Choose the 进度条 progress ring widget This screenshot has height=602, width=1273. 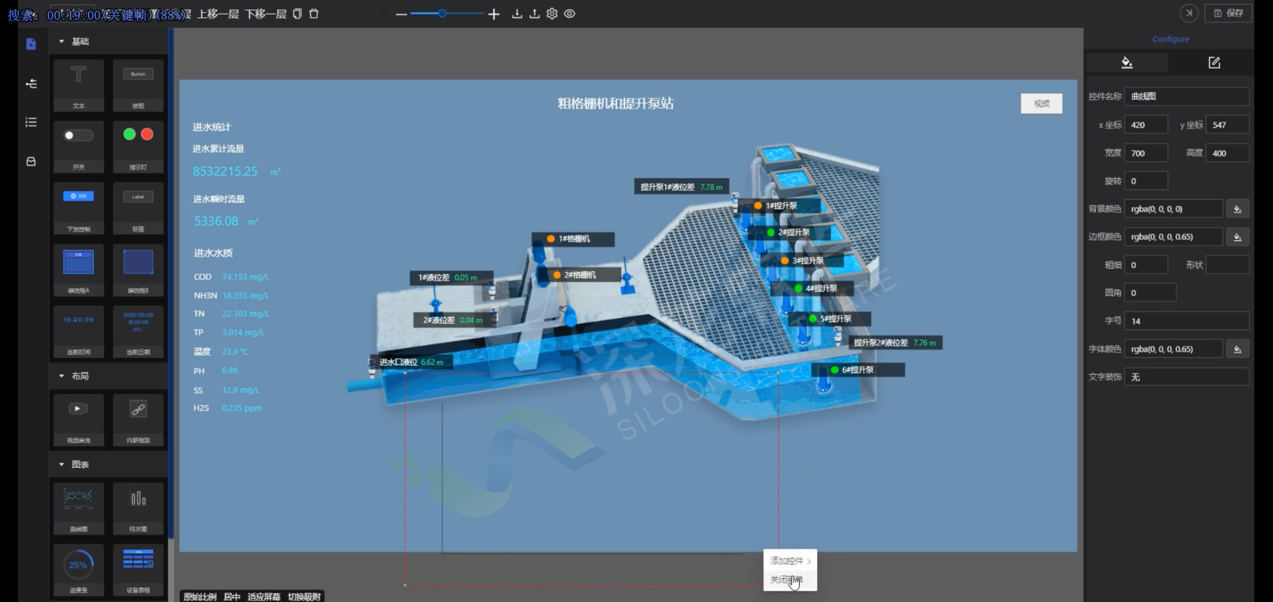point(79,569)
